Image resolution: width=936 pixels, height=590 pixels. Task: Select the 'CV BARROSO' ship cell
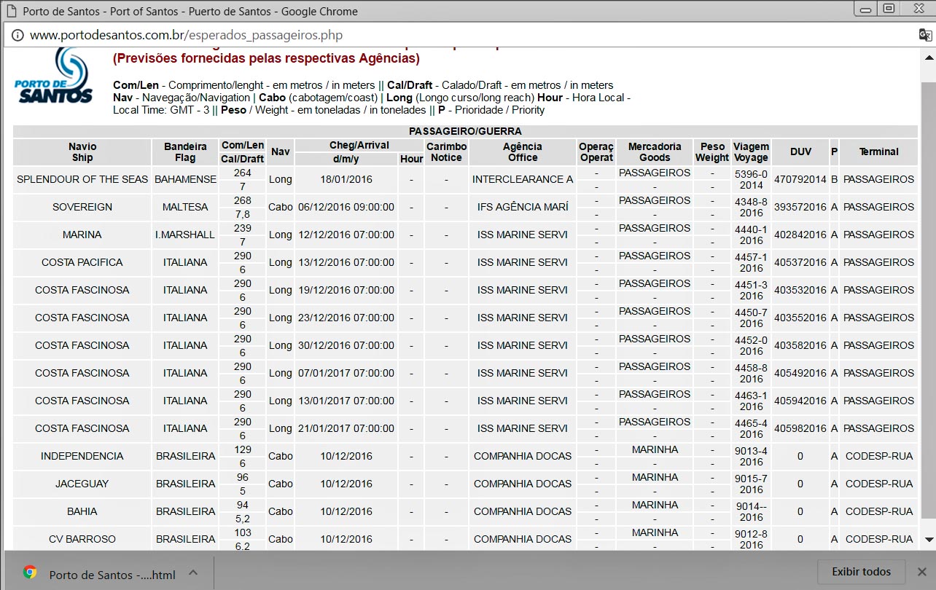[82, 539]
